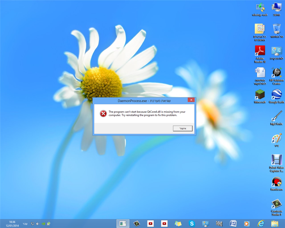This screenshot has width=285, height=228.
Task: Select the Google Earth desktop shortcut
Action: 277,97
